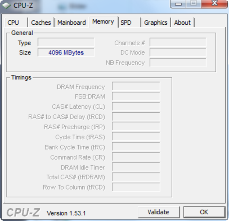Switch to the CPU tab
229x221 pixels.
16,22
